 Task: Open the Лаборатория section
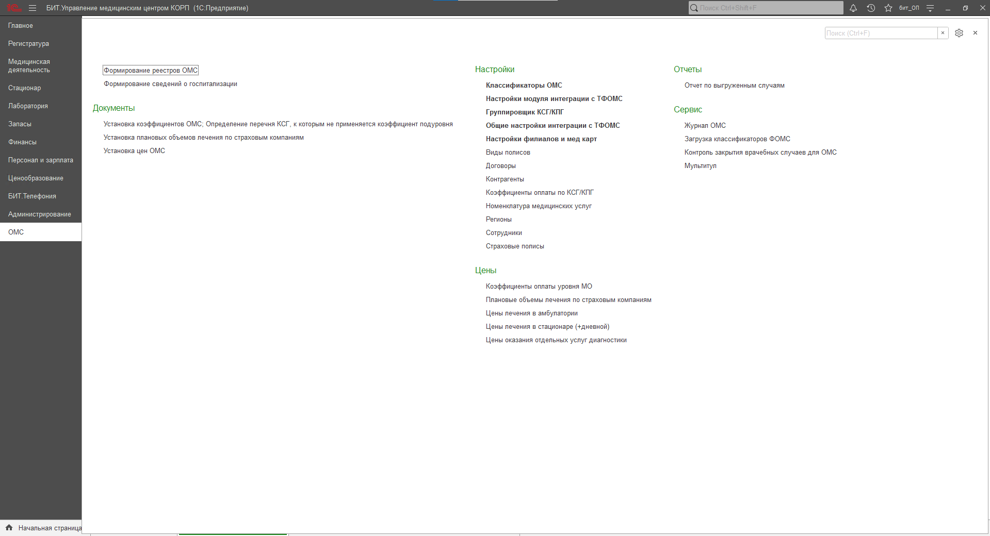pos(41,106)
